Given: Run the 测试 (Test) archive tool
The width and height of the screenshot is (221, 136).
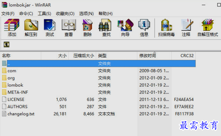Looking at the screenshot, I should 50,25.
